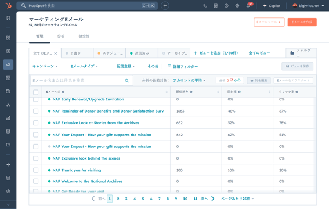Click the email name search field
This screenshot has height=209, width=329.
(x=82, y=81)
